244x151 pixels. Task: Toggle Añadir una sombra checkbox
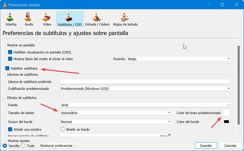[x=10, y=129]
